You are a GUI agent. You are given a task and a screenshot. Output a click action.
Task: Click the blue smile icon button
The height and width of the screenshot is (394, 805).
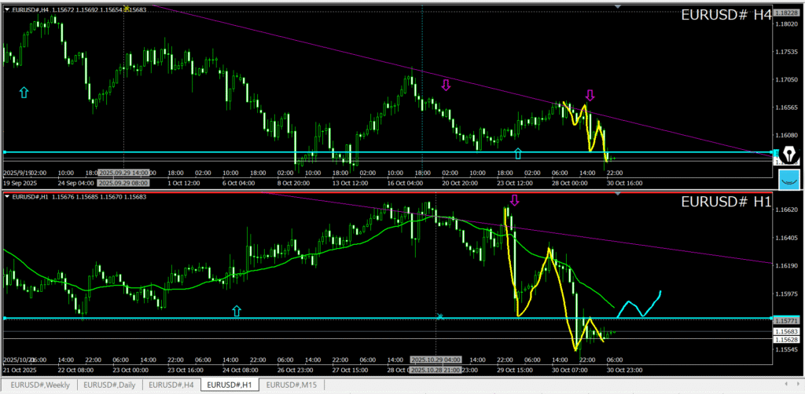(x=789, y=180)
